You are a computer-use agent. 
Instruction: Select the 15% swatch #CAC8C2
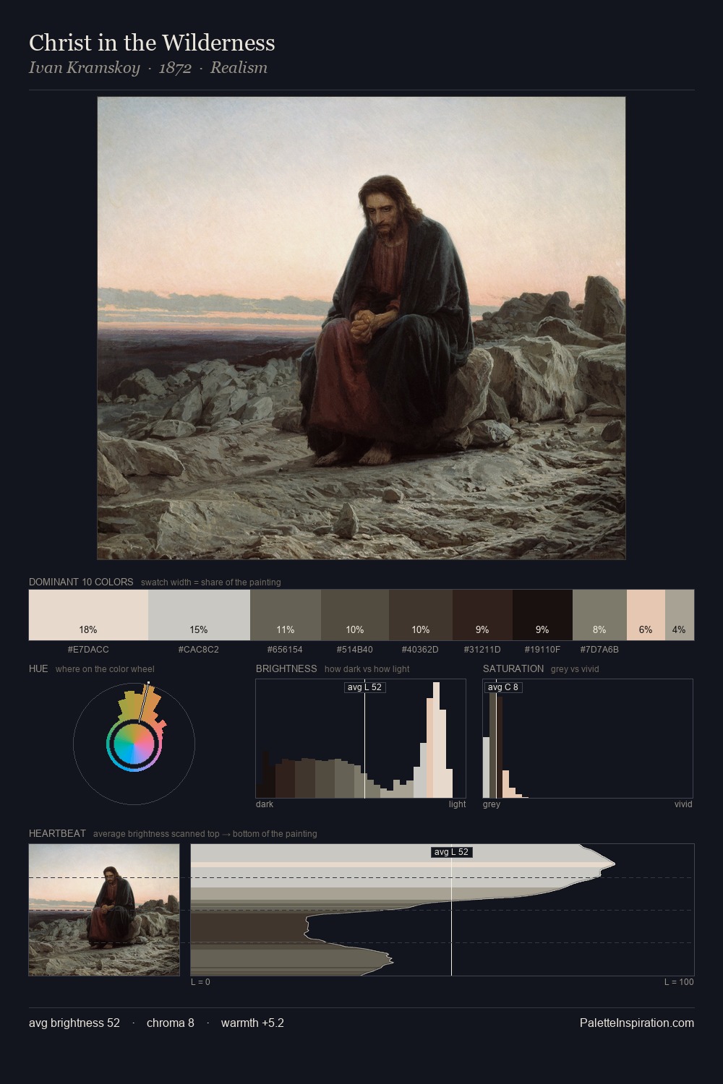(199, 615)
